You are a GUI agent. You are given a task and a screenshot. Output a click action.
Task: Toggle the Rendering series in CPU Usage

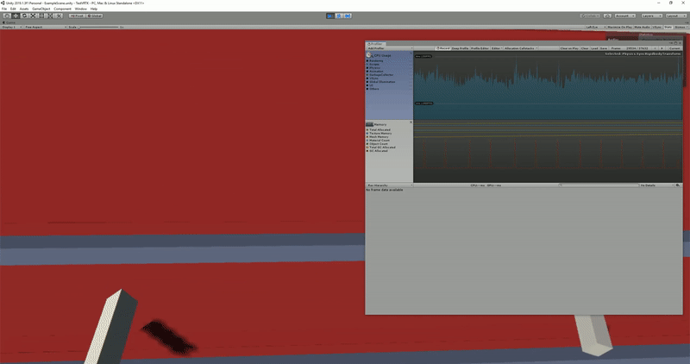click(375, 60)
